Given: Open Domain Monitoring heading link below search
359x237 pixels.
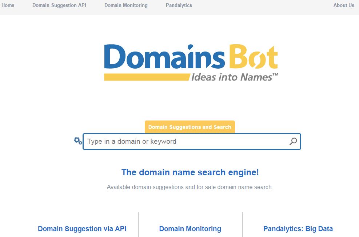Looking at the screenshot, I should (x=190, y=229).
